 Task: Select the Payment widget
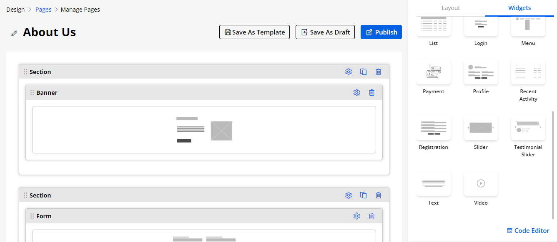click(434, 73)
